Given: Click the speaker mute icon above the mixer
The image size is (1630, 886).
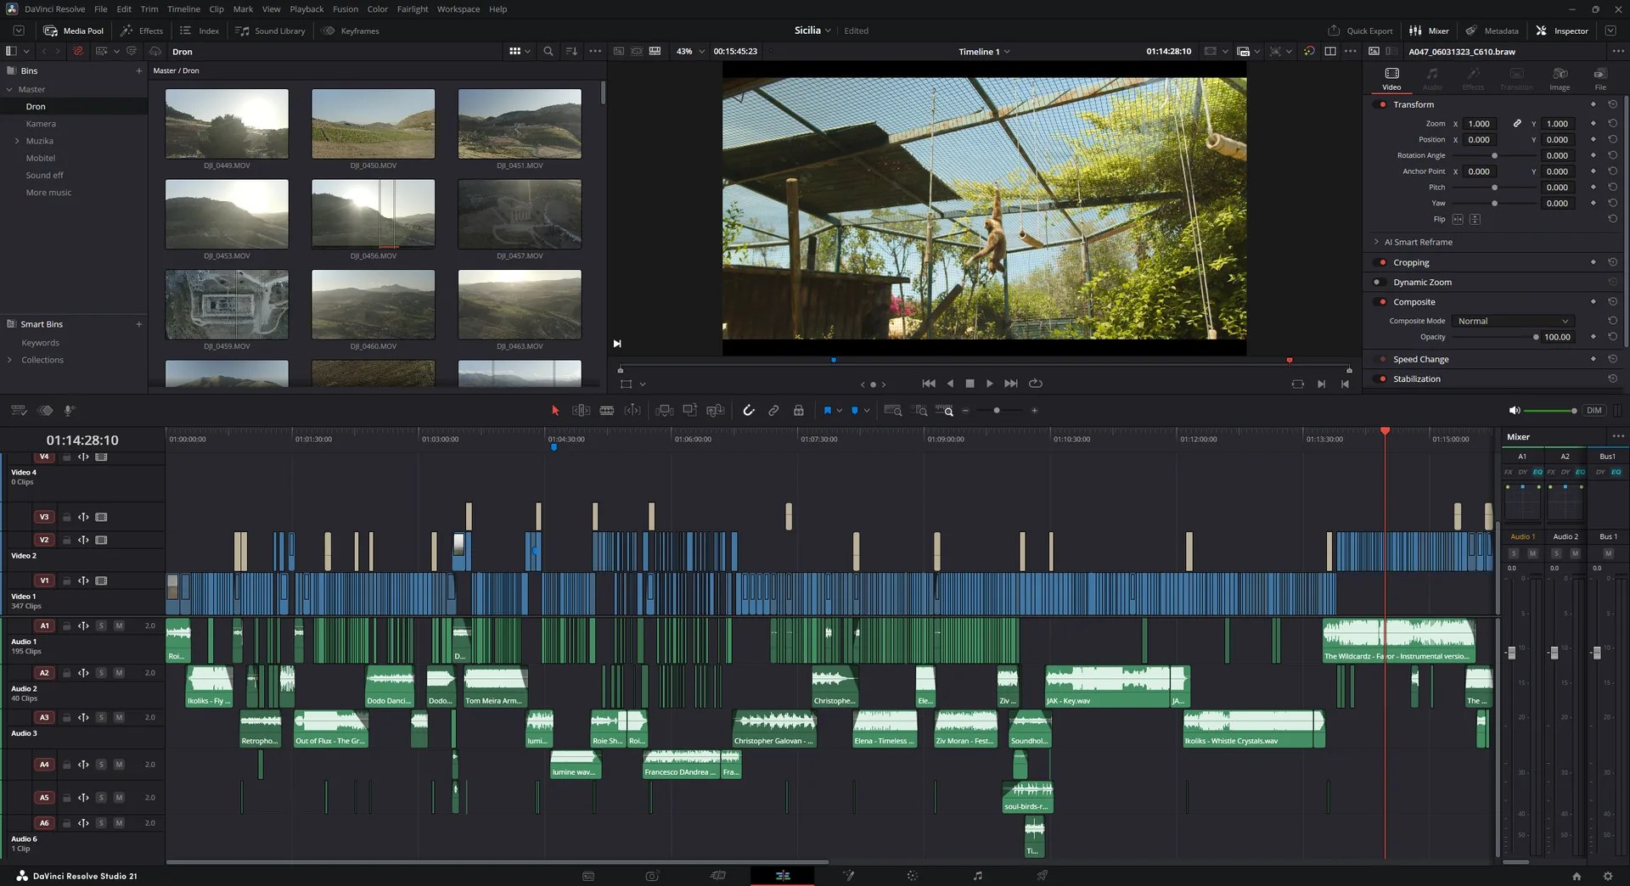Looking at the screenshot, I should coord(1514,411).
